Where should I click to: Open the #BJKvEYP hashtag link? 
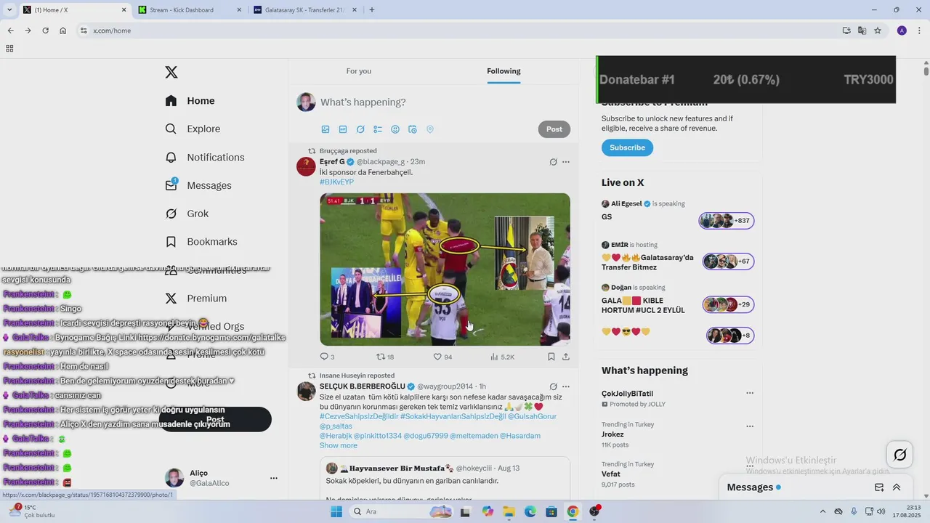(336, 182)
